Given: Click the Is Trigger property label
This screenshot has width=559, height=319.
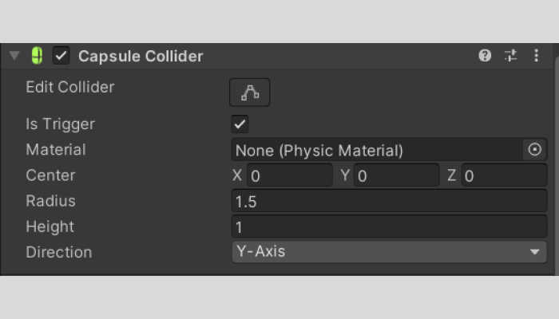Looking at the screenshot, I should click(x=60, y=124).
